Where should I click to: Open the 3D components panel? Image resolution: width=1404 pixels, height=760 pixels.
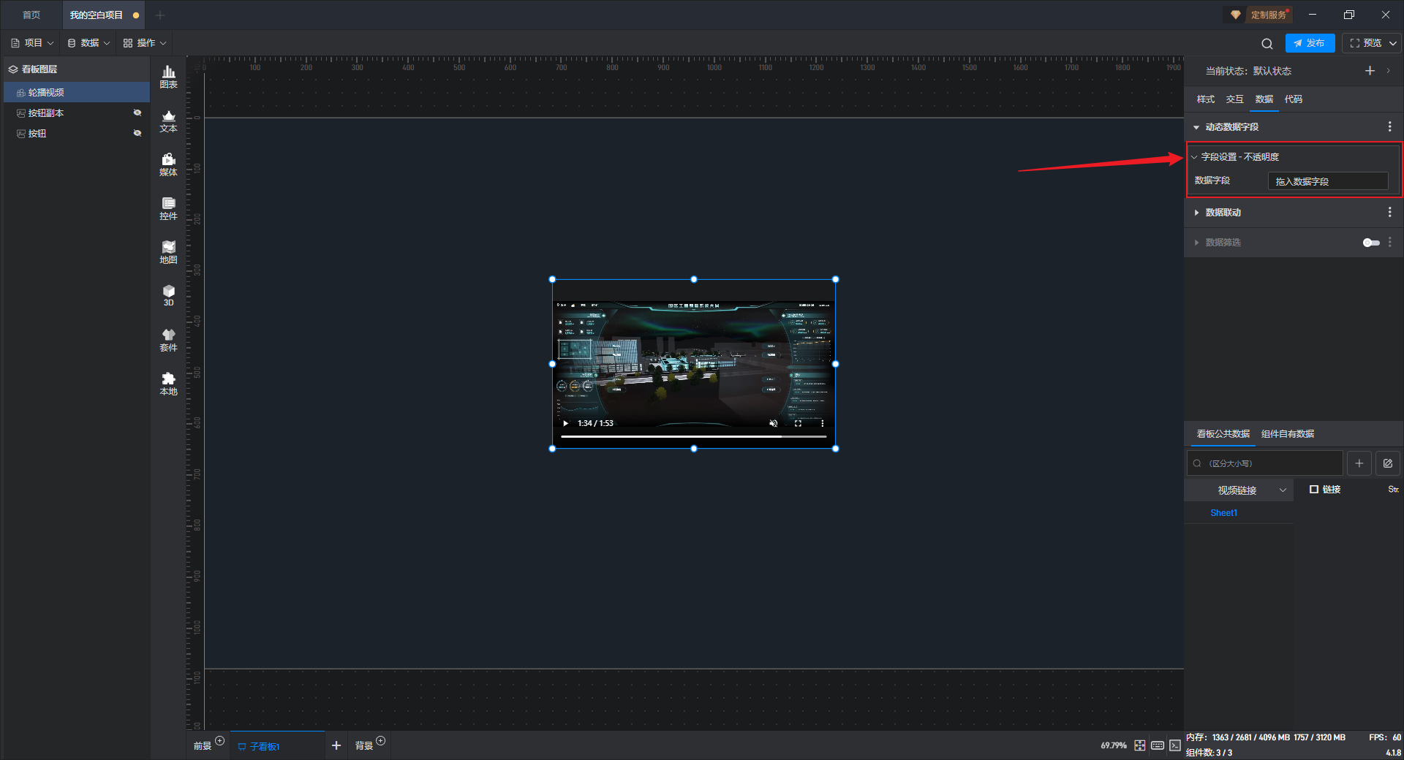168,295
